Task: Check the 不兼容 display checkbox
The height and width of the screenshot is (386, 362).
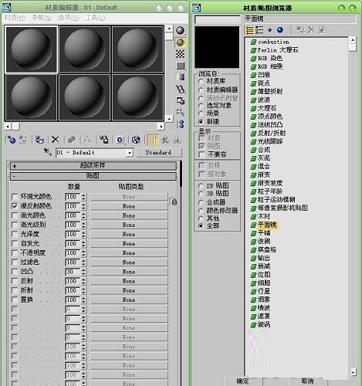Action: [202, 154]
